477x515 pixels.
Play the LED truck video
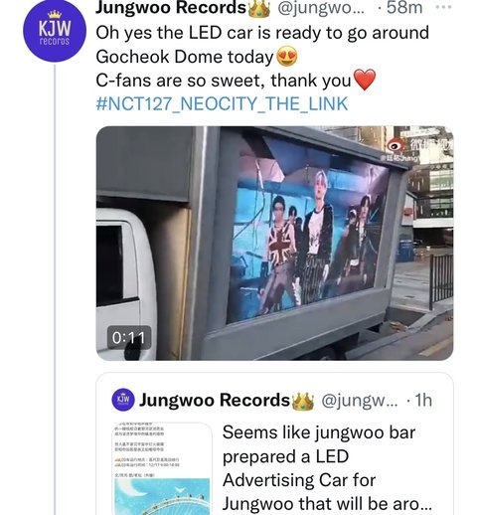(274, 243)
